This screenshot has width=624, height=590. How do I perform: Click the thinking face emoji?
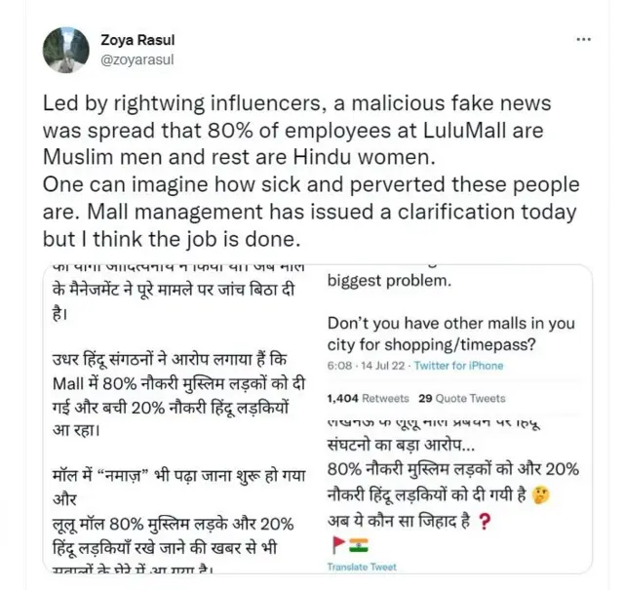(541, 496)
